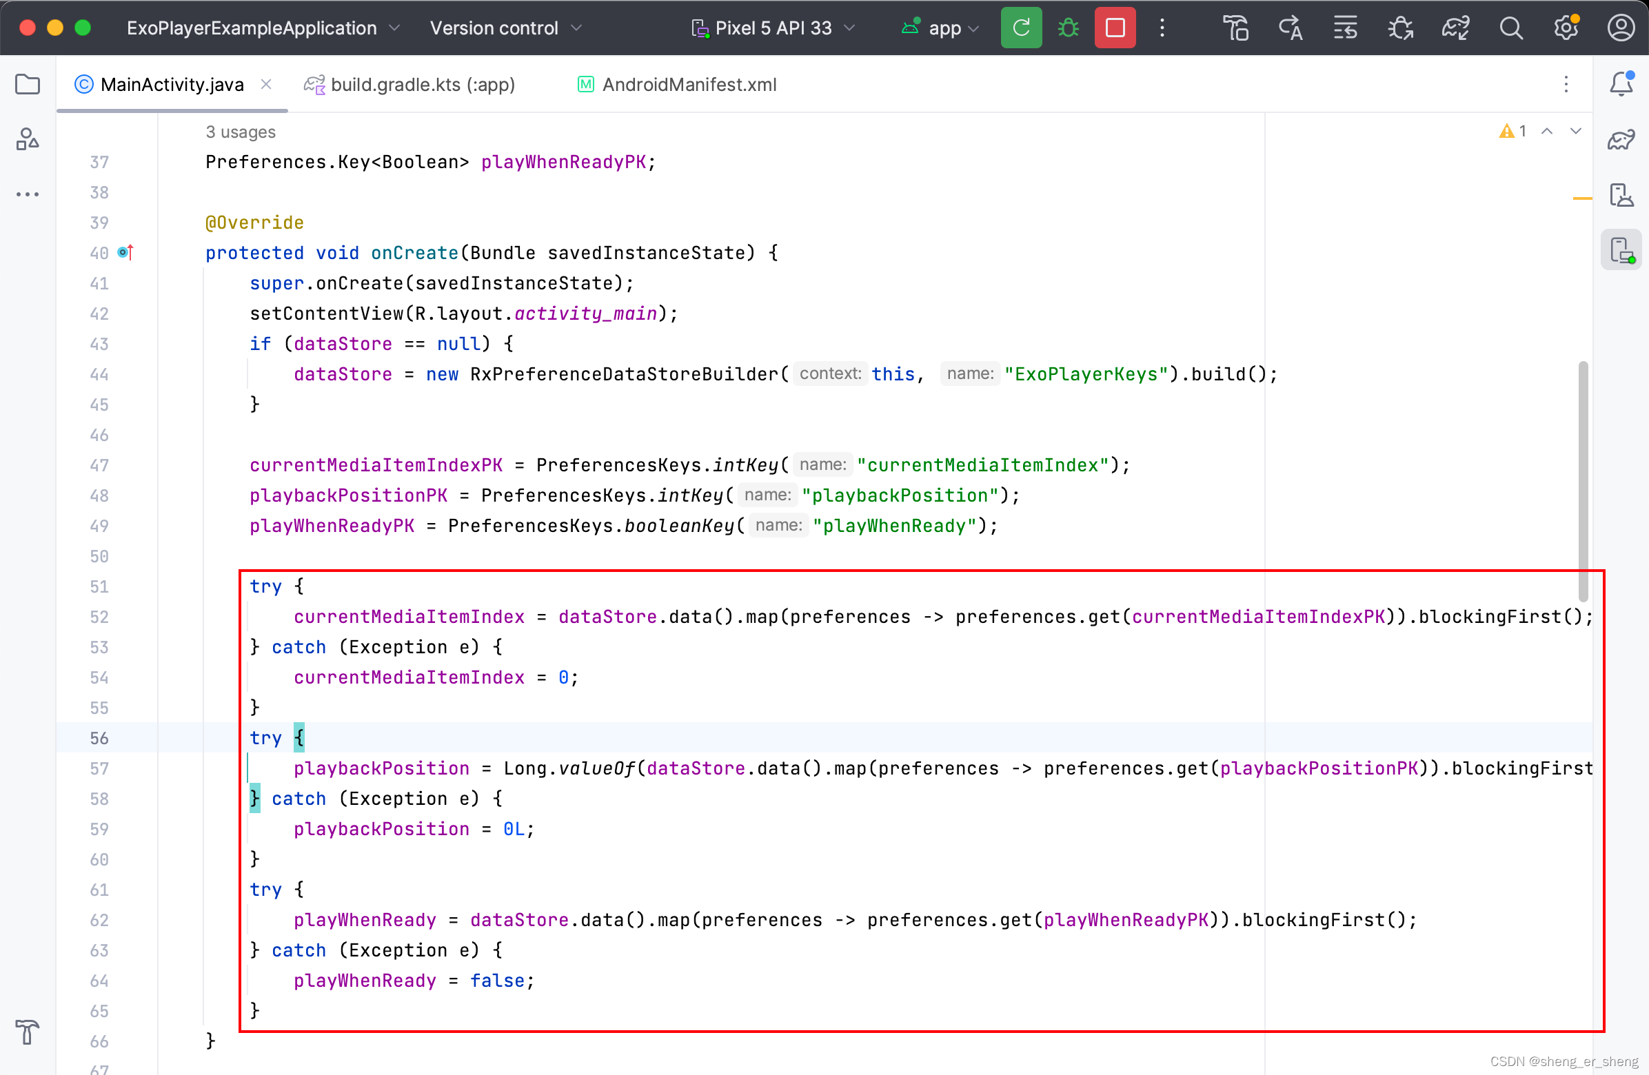Click the 3 usages inlay hint
Viewport: 1649px width, 1075px height.
click(241, 132)
